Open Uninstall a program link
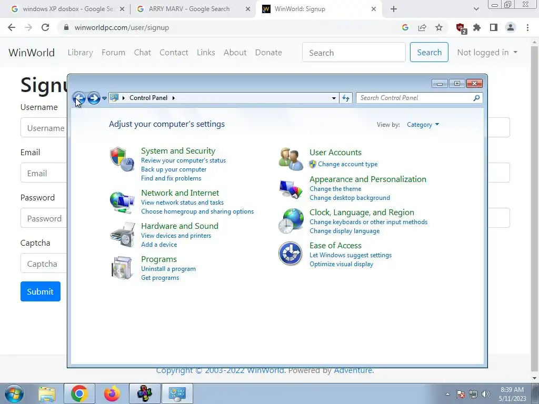This screenshot has height=404, width=539. click(x=168, y=269)
